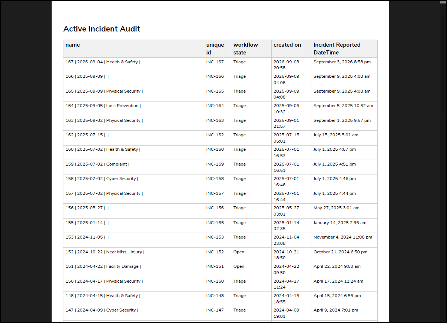Click the INC-147 unique id cell
This screenshot has height=323, width=447.
coord(218,313)
